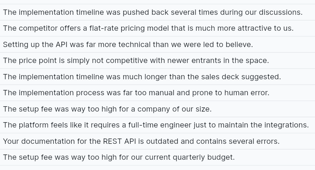Image resolution: width=315 pixels, height=170 pixels.
Task: Click the full-time engineer integrations comment
Action: (x=156, y=125)
